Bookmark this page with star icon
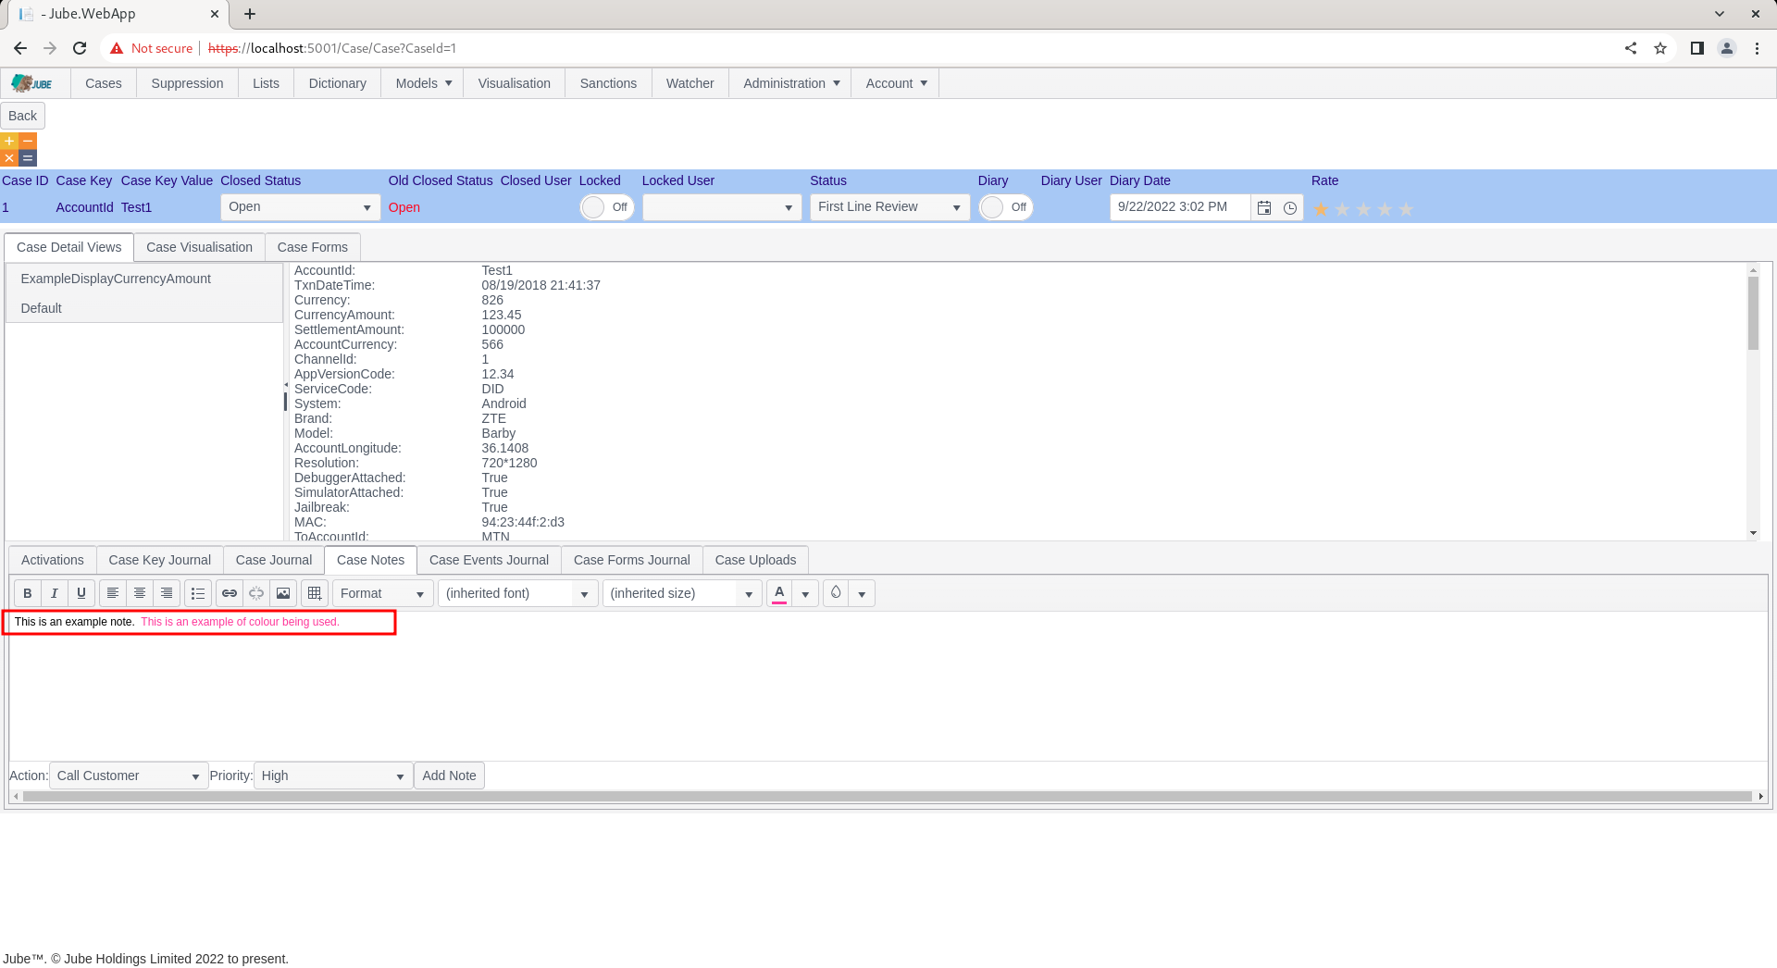1777x968 pixels. click(1660, 48)
